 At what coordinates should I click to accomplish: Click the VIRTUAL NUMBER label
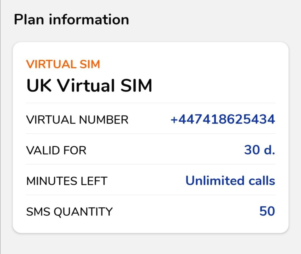pyautogui.click(x=77, y=120)
